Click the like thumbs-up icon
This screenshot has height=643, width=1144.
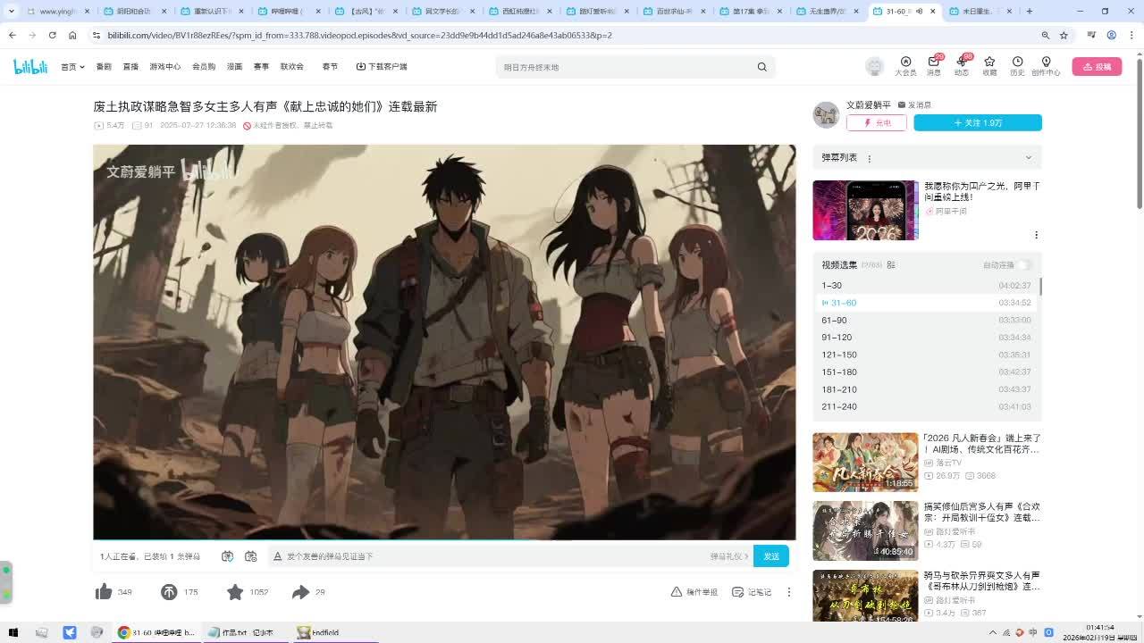point(104,592)
